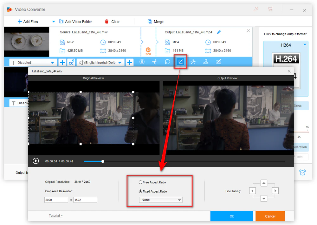Open the subtitle edit pencil tool

pos(218,62)
